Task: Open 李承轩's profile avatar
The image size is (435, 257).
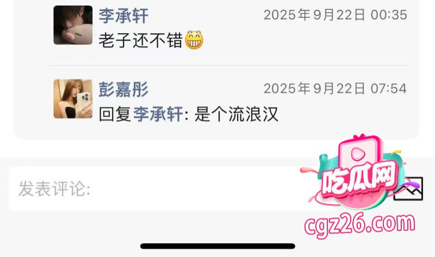Action: tap(73, 25)
